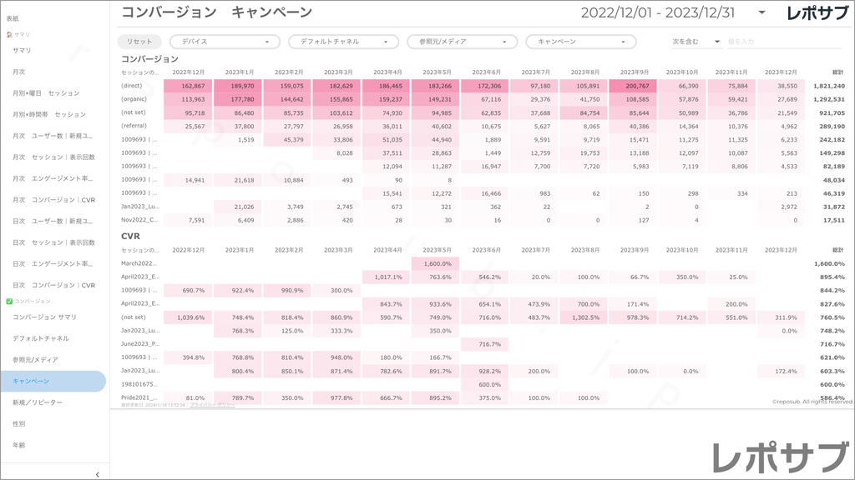This screenshot has width=855, height=480.
Task: Select the 参照元/メディア sidebar page
Action: click(x=35, y=360)
